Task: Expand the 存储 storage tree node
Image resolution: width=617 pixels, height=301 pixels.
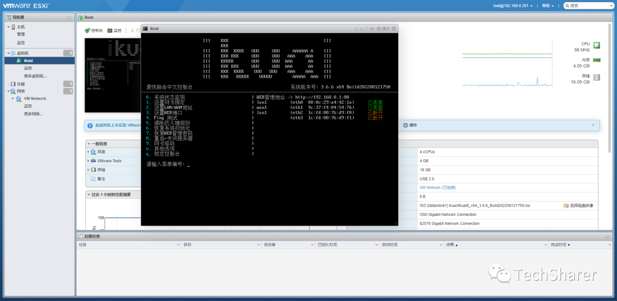Action: click(x=8, y=84)
